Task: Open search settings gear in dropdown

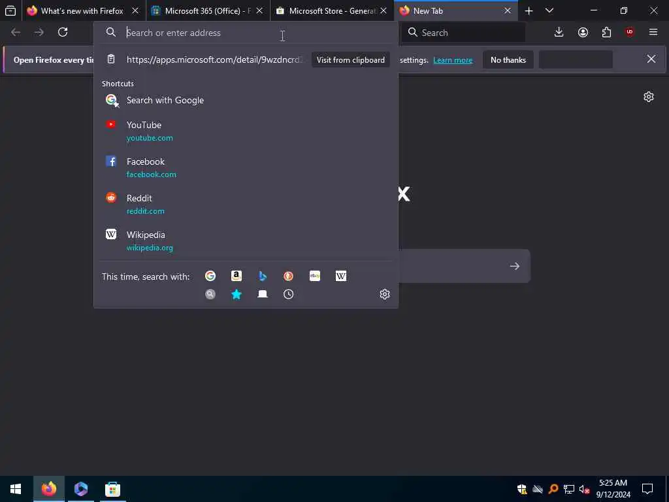Action: [x=385, y=294]
